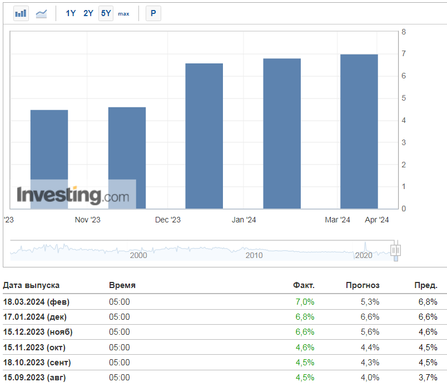
Task: Click previous value 6,8% in February row
Action: point(428,302)
